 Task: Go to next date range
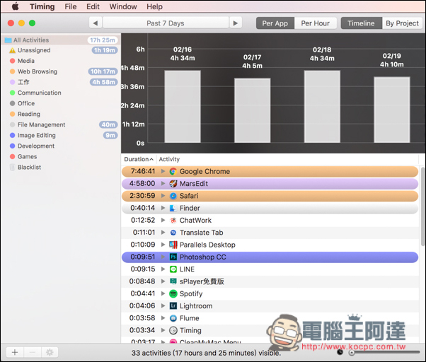tap(236, 23)
